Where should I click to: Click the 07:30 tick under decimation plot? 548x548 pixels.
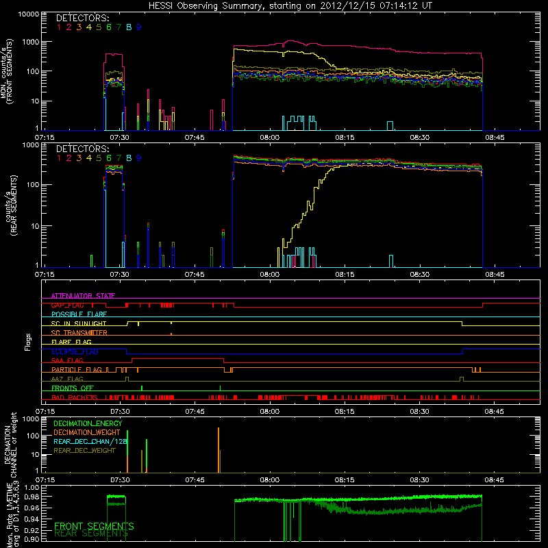click(x=120, y=480)
